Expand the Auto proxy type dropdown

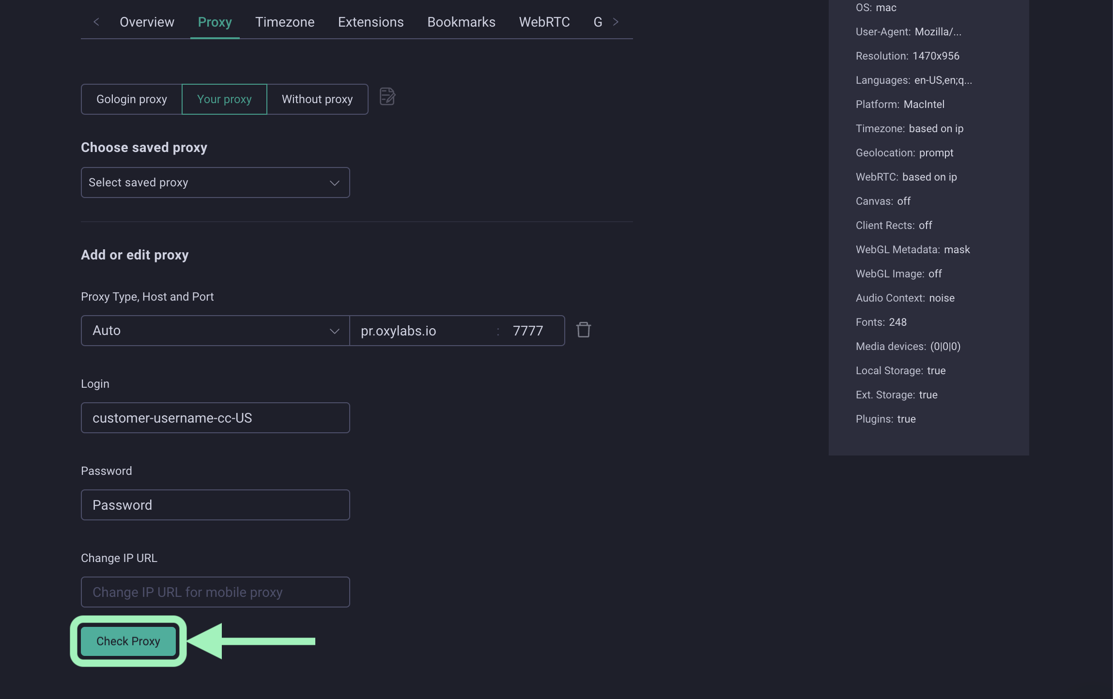[x=215, y=331]
